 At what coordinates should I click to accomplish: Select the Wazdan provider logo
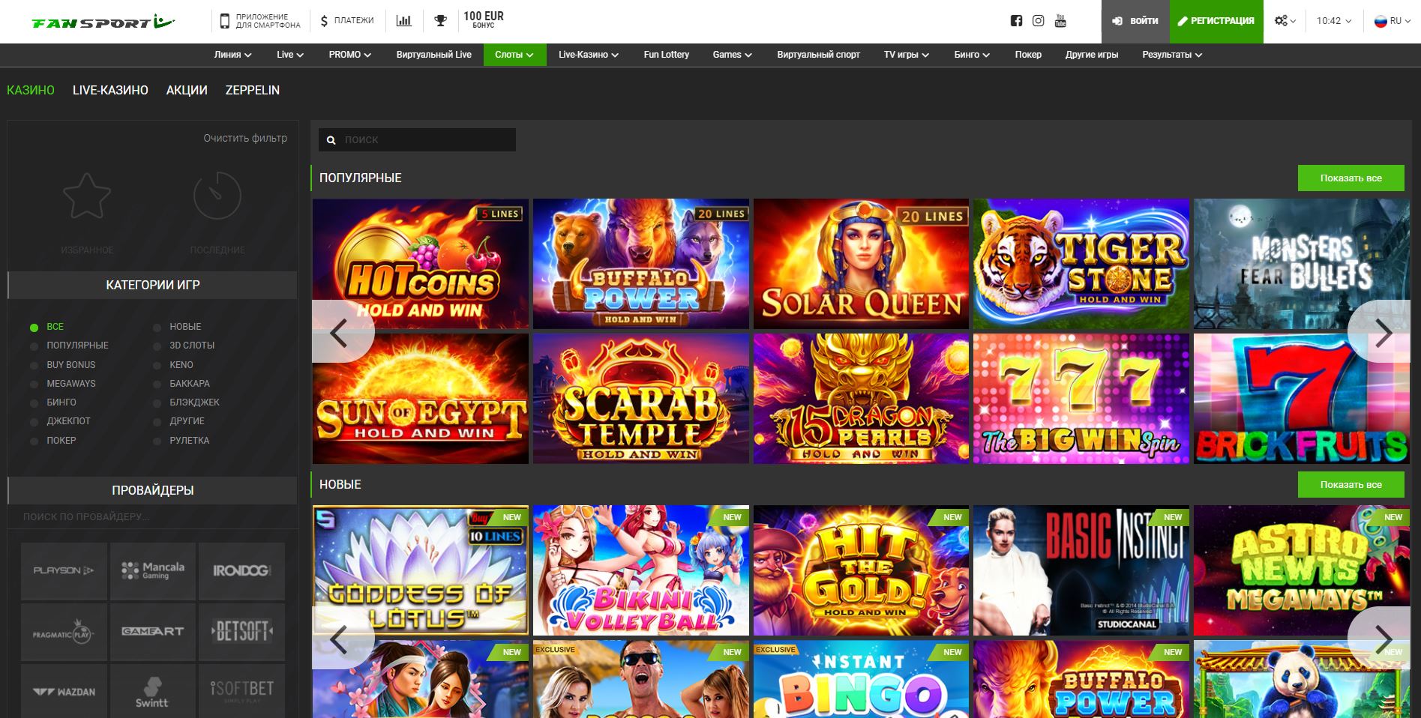click(64, 692)
